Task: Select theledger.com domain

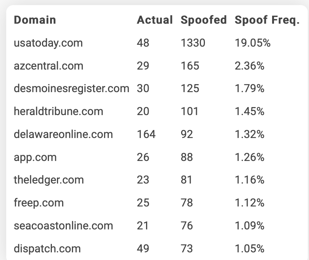Action: 49,180
